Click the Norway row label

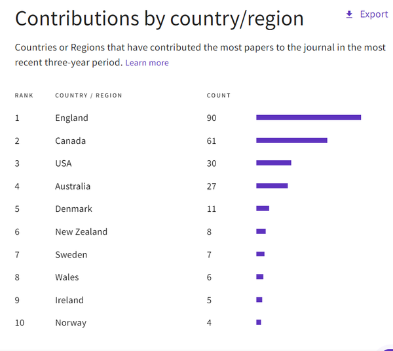point(71,323)
